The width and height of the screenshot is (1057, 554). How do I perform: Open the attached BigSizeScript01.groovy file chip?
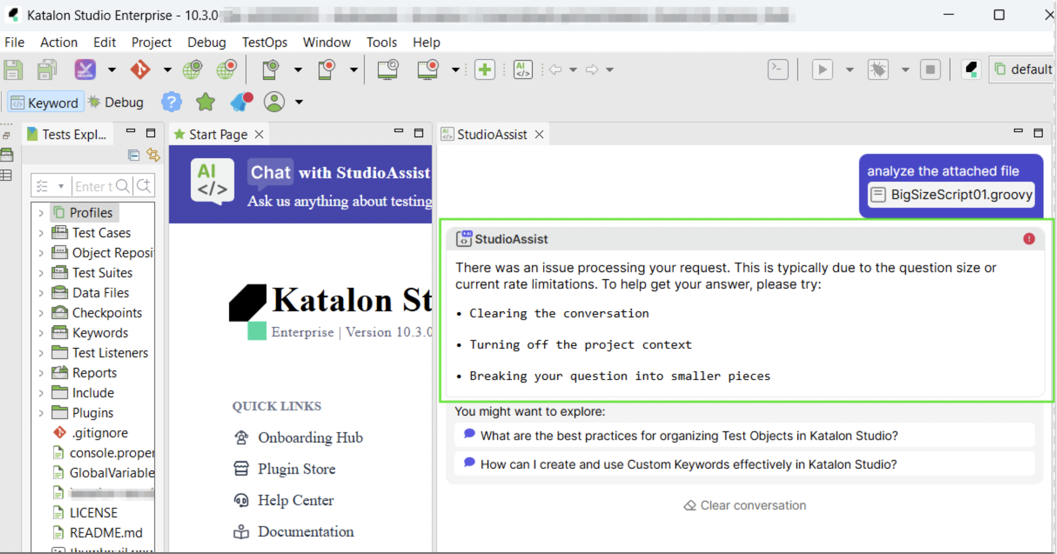point(951,195)
